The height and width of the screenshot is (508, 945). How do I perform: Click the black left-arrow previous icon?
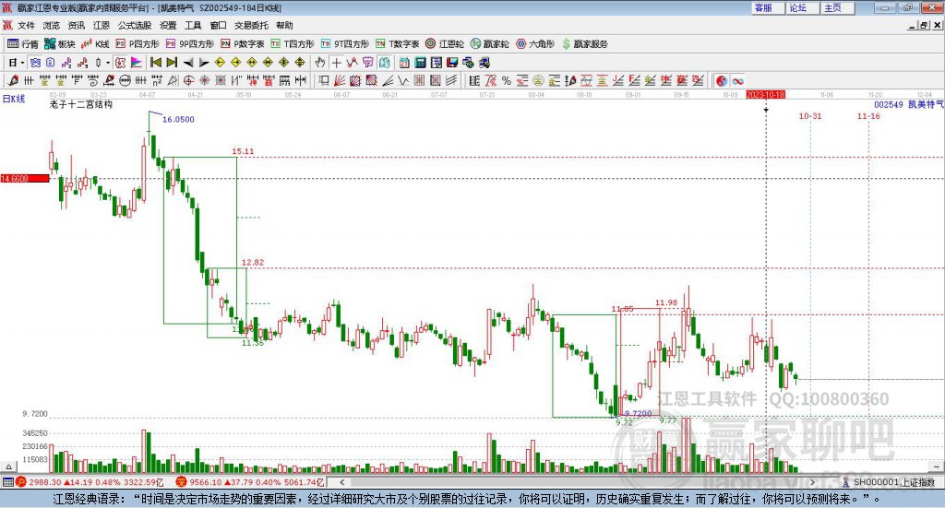click(x=188, y=63)
